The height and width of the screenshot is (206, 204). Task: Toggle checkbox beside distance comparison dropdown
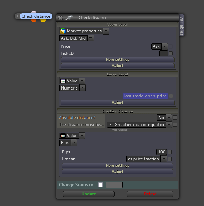tap(175, 125)
